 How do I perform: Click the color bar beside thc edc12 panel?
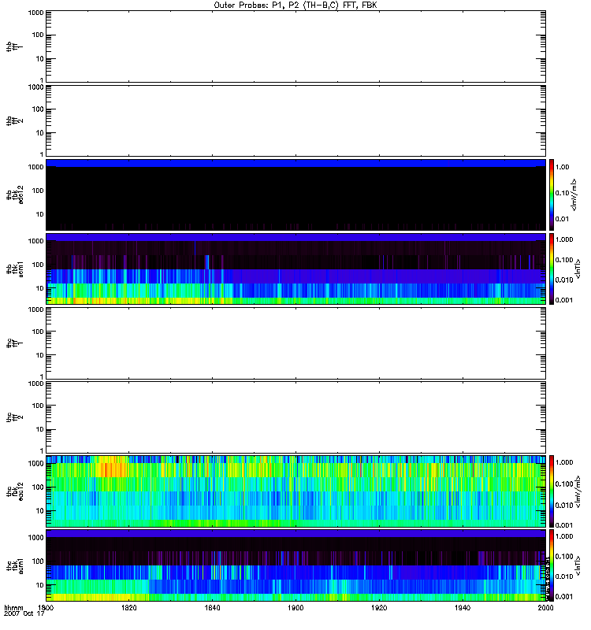552,491
